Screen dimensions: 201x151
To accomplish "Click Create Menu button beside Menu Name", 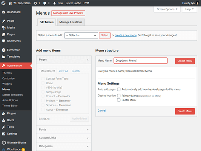I will [x=185, y=61].
